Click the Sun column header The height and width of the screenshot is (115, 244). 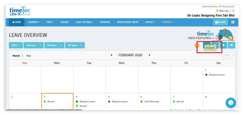[25, 63]
